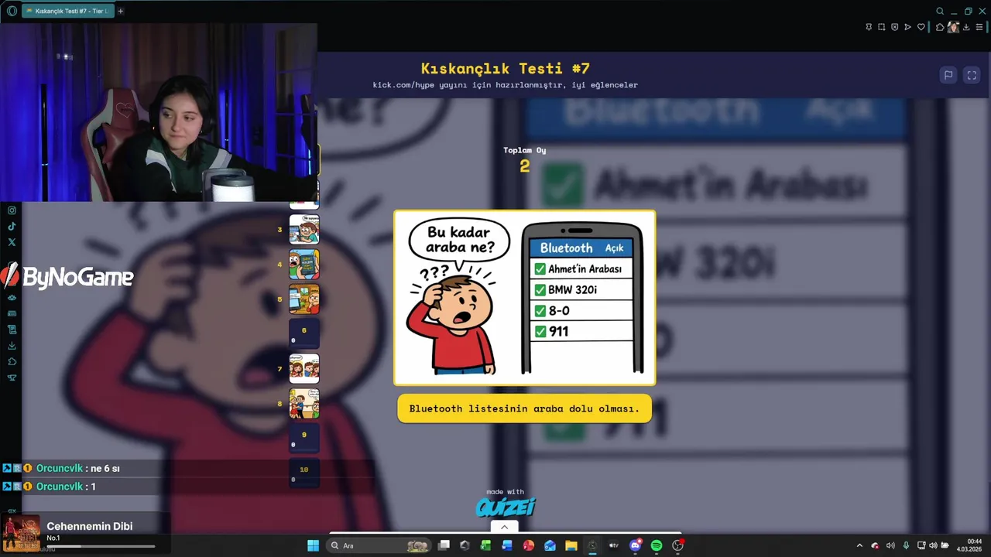Open File Explorer from the taskbar

[x=571, y=545]
